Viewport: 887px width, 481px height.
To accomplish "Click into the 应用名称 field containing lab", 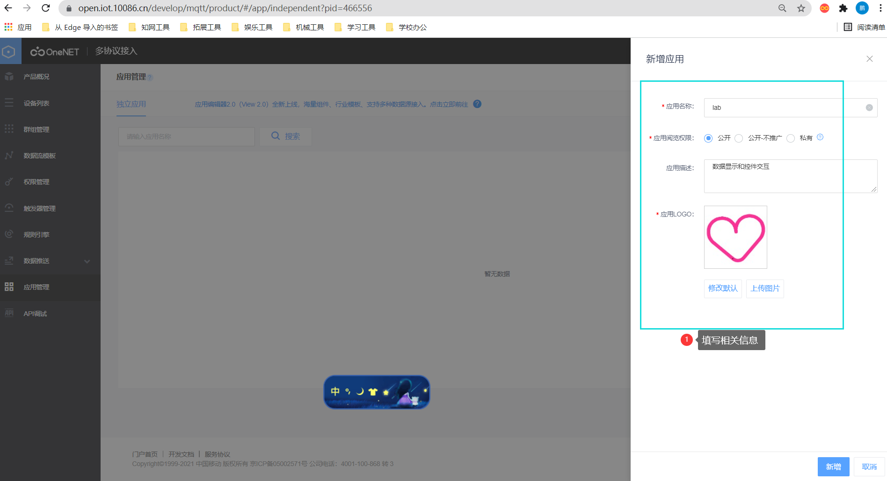I will tap(790, 108).
